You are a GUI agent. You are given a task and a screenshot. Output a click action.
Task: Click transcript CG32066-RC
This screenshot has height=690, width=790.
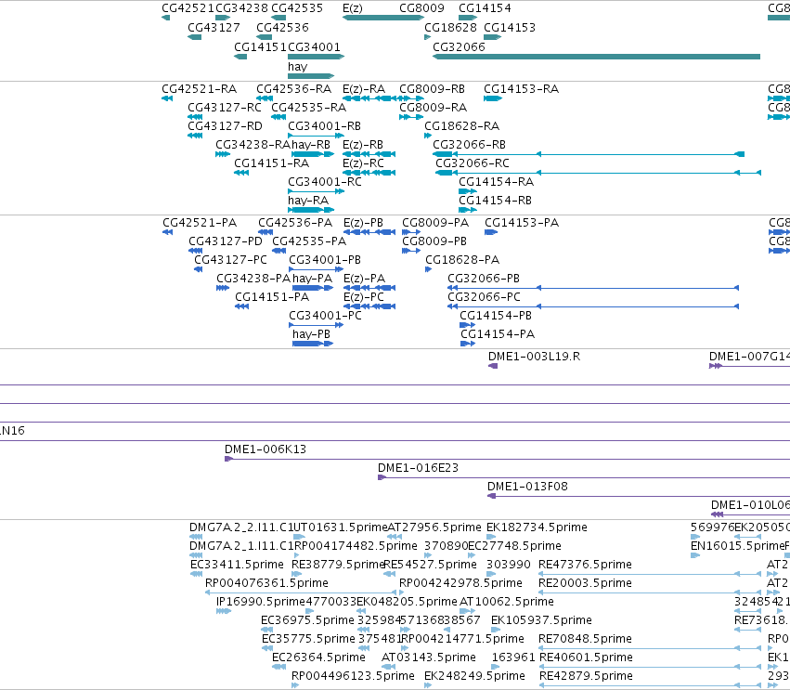473,163
